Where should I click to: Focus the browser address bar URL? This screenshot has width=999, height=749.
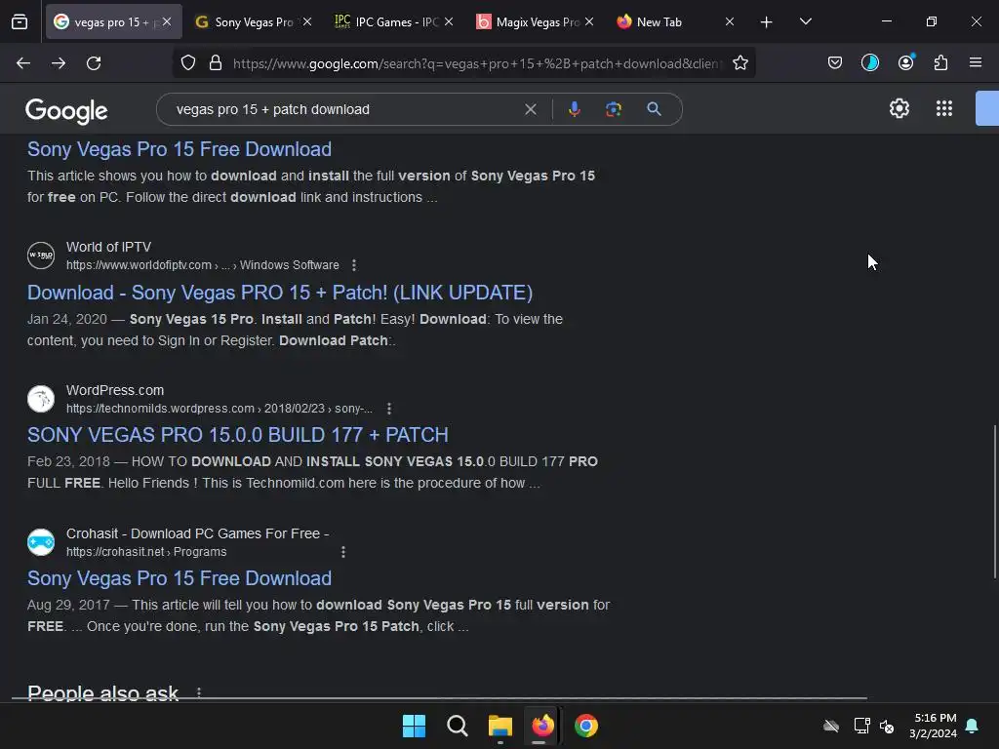476,63
